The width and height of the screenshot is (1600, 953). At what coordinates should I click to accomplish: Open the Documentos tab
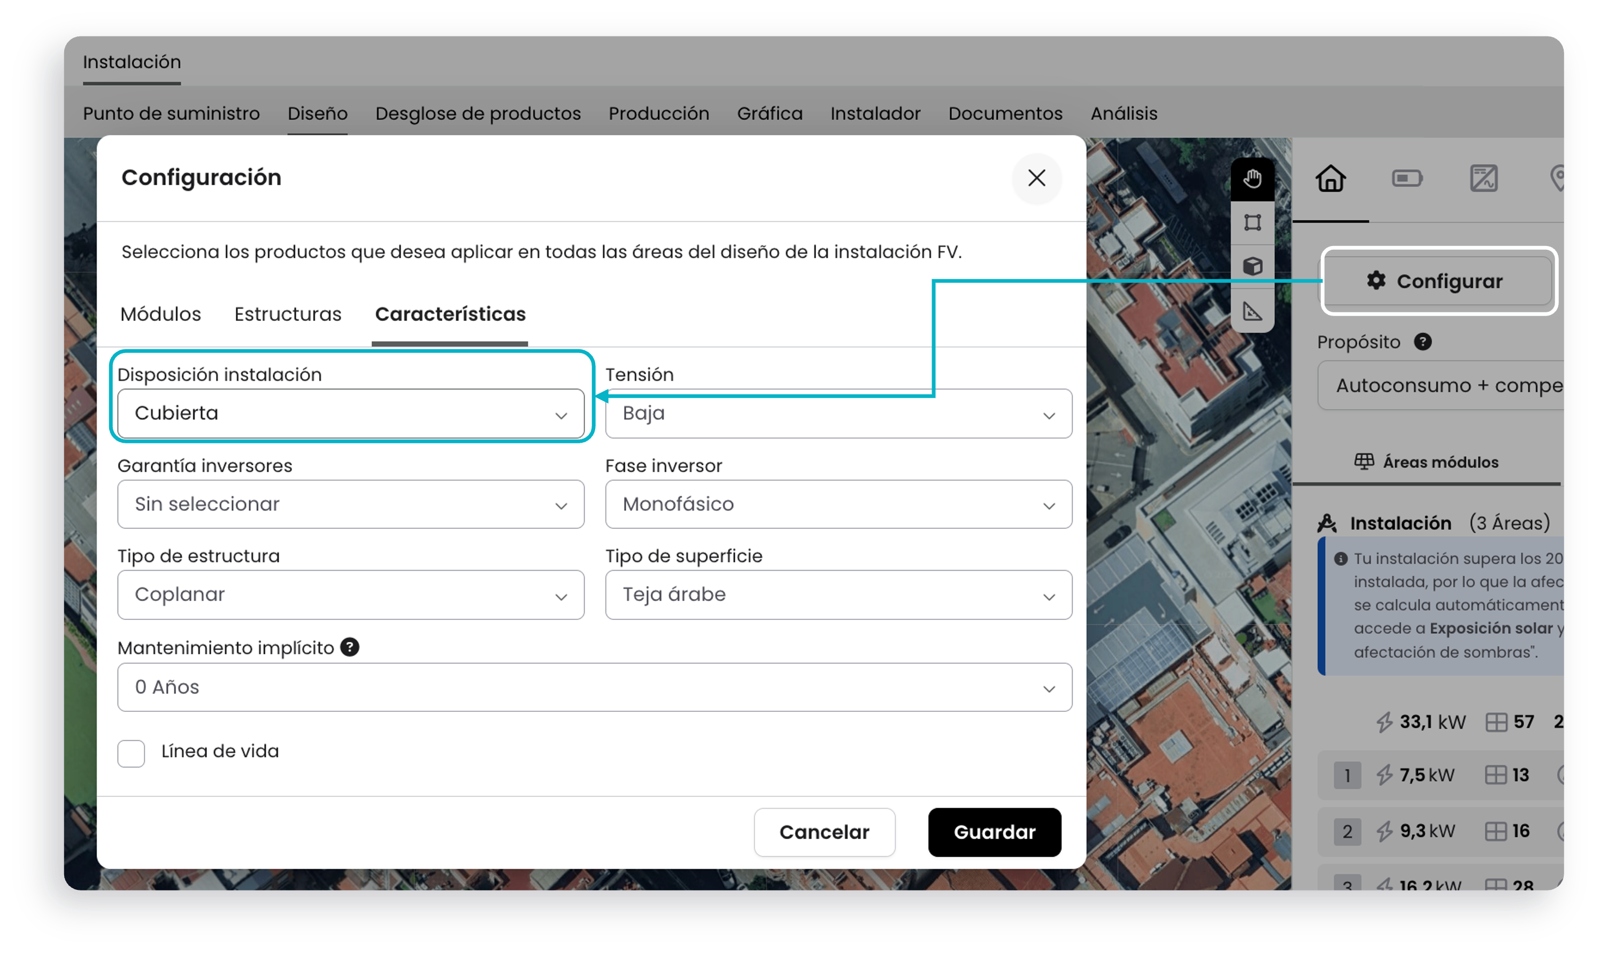pos(1005,113)
